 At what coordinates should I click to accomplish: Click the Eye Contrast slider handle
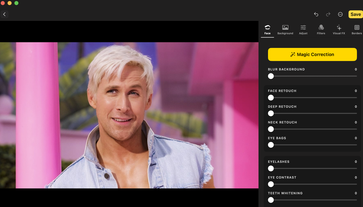click(x=271, y=184)
